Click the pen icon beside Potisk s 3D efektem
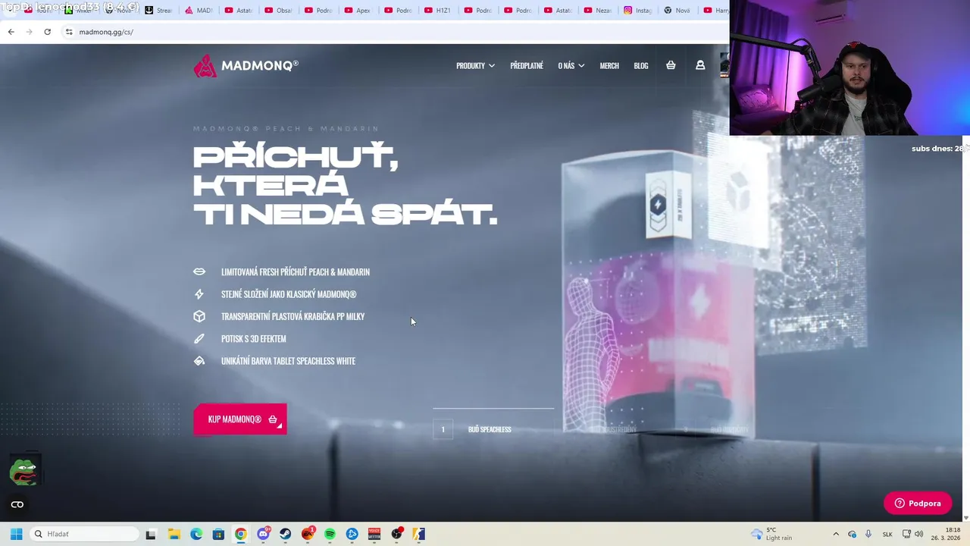The image size is (970, 546). tap(199, 339)
